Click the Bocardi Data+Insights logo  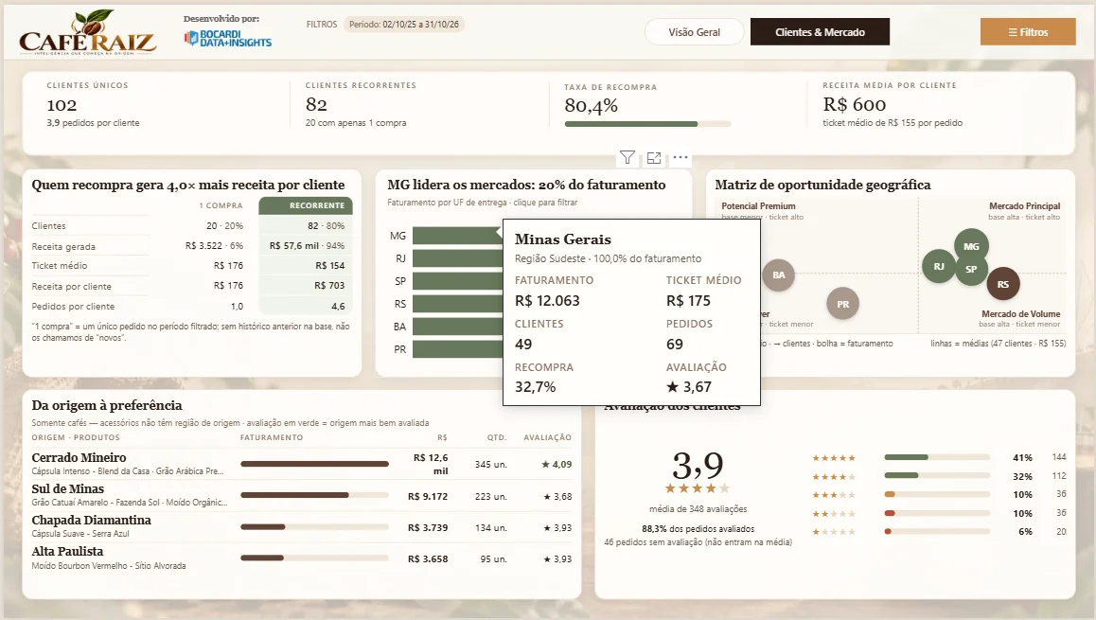coord(228,39)
